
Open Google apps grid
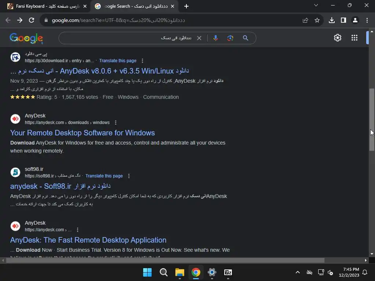click(354, 38)
